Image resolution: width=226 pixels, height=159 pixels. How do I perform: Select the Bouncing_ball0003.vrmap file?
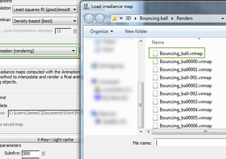[x=186, y=102]
